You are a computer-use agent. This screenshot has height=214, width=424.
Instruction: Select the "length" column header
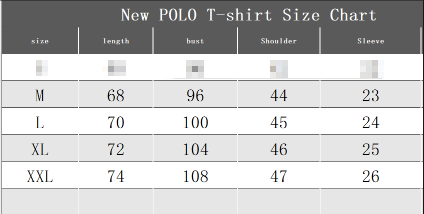[x=116, y=41]
